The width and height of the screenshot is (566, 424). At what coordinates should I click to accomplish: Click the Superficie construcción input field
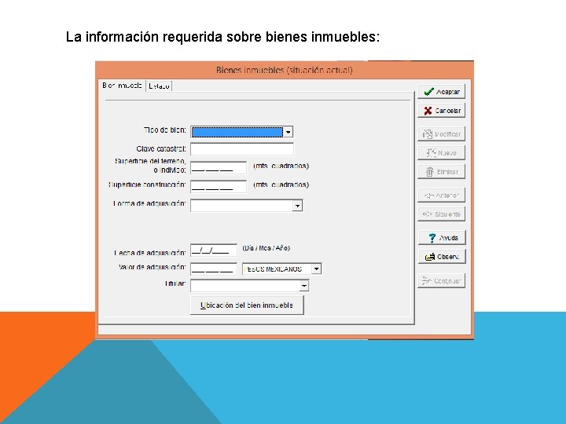click(219, 187)
